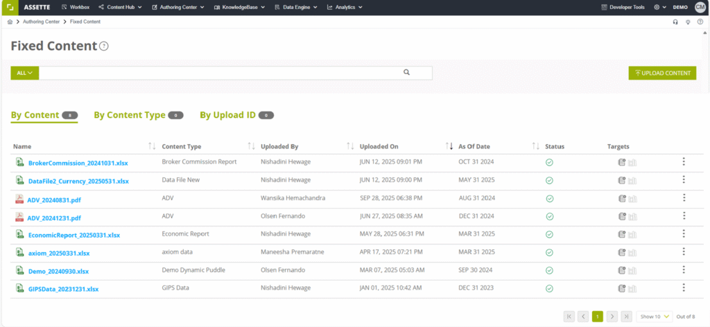This screenshot has width=710, height=327.
Task: Click status checkmark for EconomicReport_20250331.xlsx
Action: tap(549, 234)
